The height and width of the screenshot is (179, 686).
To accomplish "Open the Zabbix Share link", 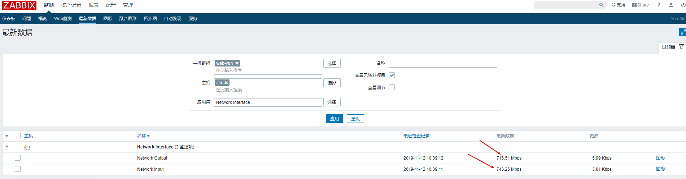I will 641,5.
